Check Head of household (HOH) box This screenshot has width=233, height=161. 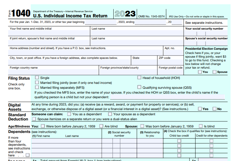[139, 77]
